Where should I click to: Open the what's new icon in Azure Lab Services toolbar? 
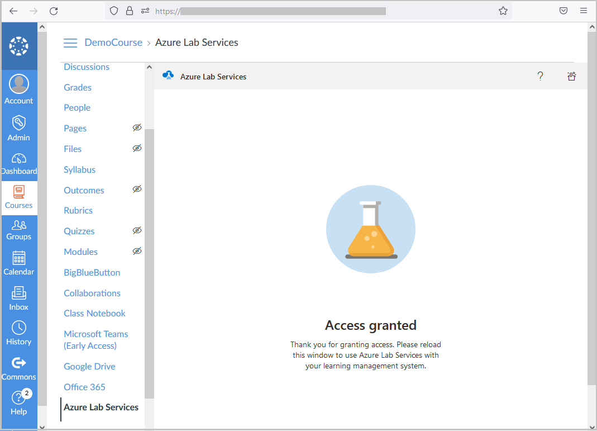571,76
